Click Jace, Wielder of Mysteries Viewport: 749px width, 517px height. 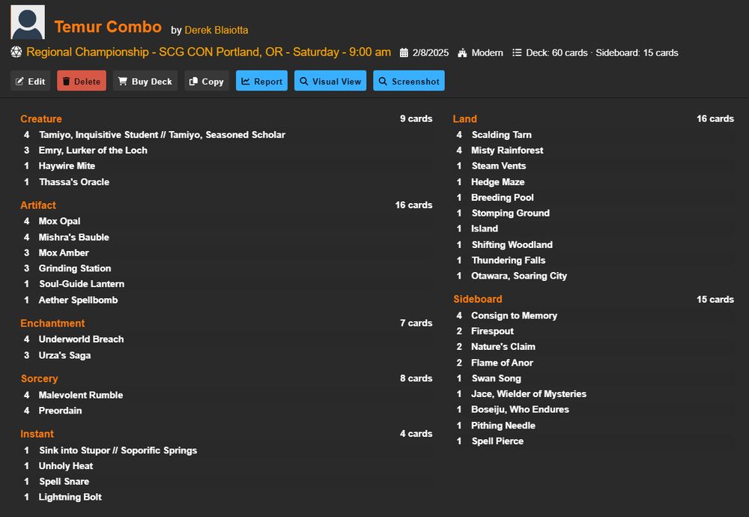click(x=529, y=393)
